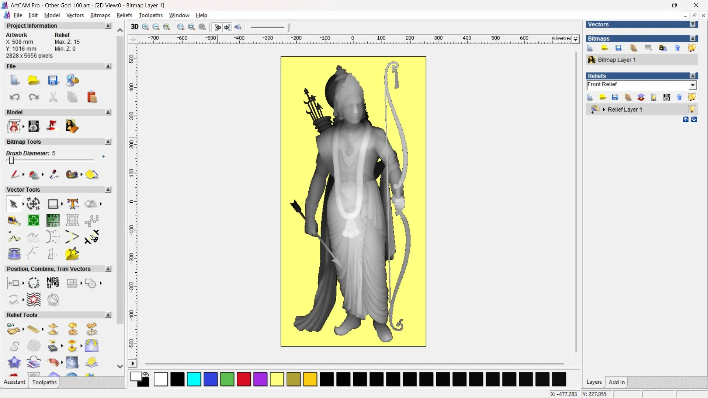Screen dimensions: 708x398
Task: Delete the bitmap layer with trash icon
Action: [x=677, y=48]
